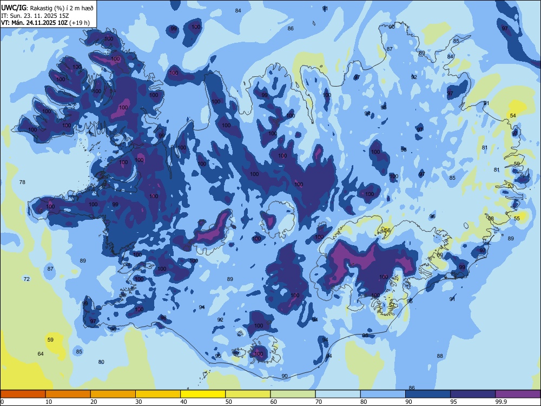Click the legend tick label '95'

click(453, 402)
